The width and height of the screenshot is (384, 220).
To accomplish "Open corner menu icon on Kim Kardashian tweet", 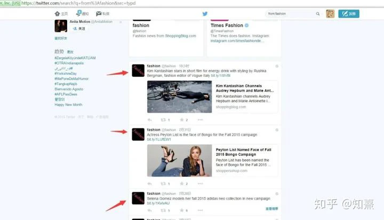I will (x=277, y=66).
